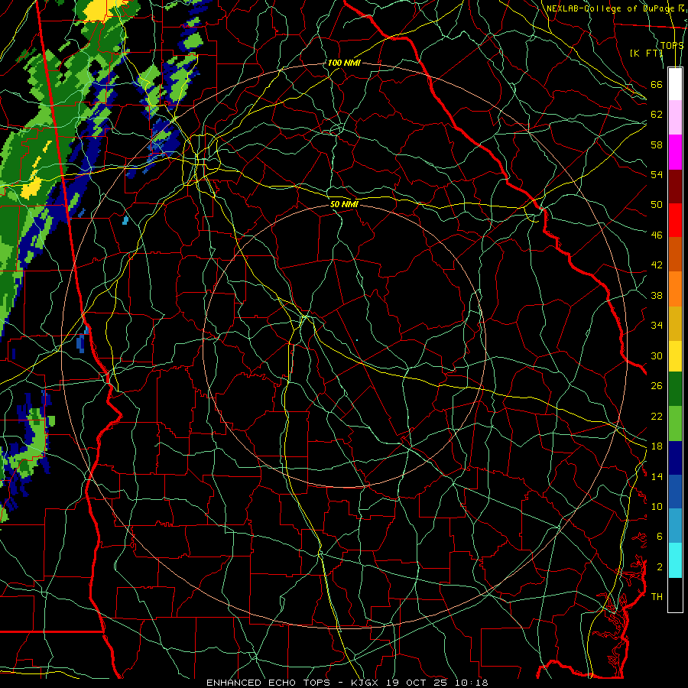This screenshot has height=688, width=688.
Task: Click the "10" legend value
Action: click(657, 506)
